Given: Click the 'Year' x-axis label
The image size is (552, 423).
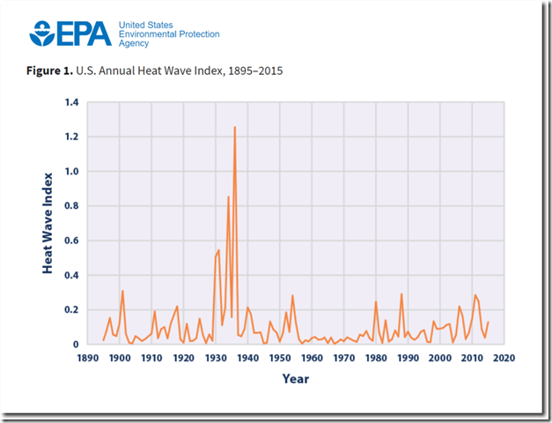Looking at the screenshot, I should click(x=295, y=377).
